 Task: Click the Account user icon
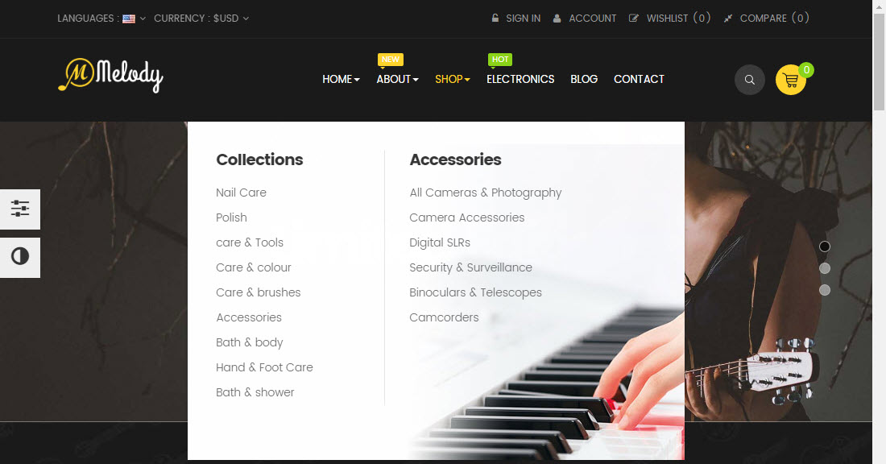557,18
